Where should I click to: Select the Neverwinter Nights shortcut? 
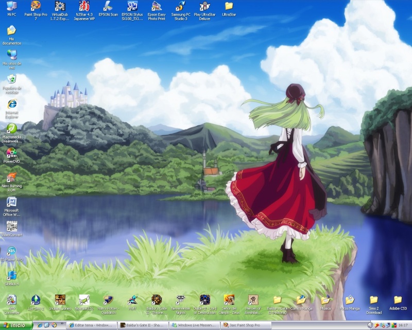point(181,305)
